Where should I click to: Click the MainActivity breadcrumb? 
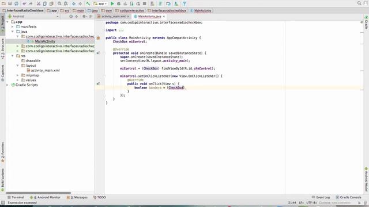point(201,10)
